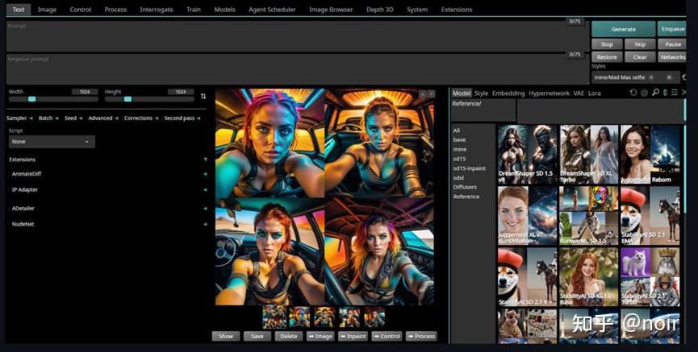Screen dimensions: 698x352
Task: Expand the IP Adapter extension
Action: [x=108, y=190]
